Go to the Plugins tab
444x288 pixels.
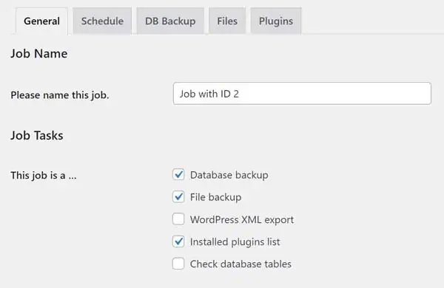(276, 21)
